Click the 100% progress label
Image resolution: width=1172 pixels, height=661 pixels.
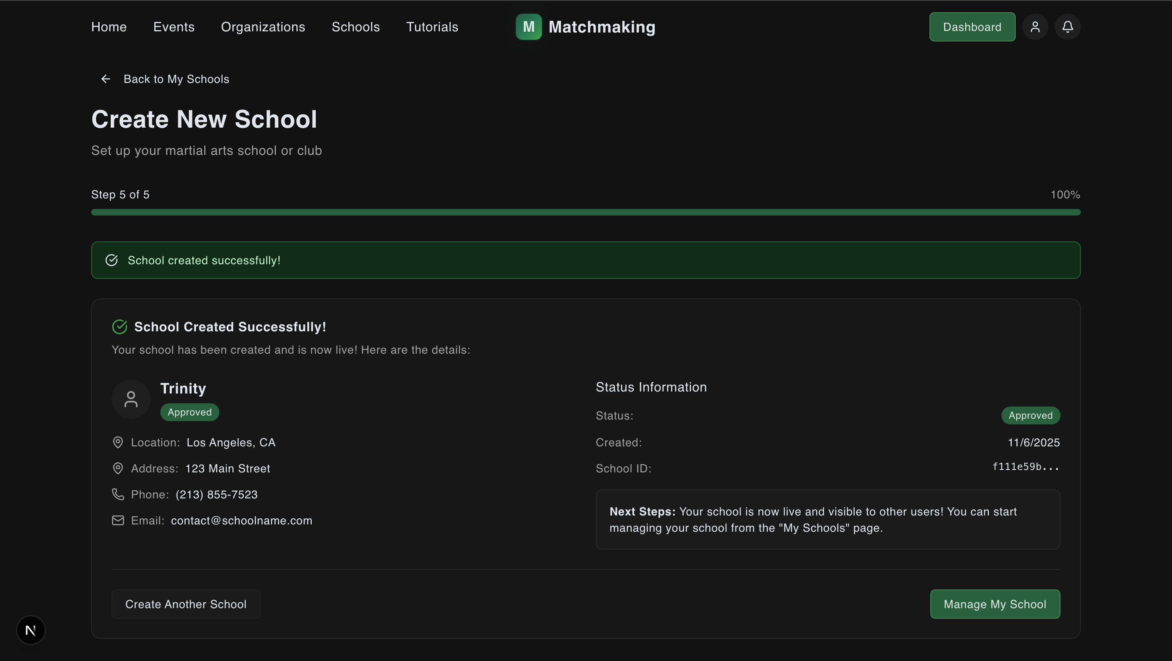pyautogui.click(x=1065, y=195)
